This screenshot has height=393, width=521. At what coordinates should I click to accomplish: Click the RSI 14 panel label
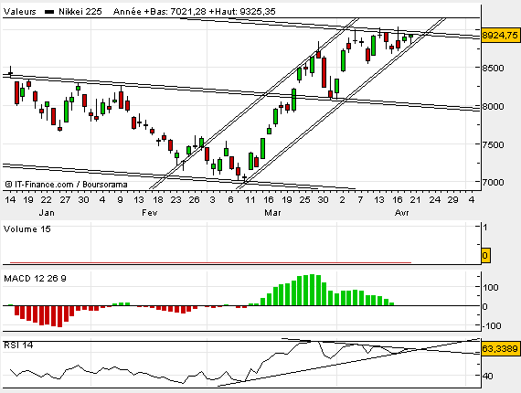(x=18, y=345)
